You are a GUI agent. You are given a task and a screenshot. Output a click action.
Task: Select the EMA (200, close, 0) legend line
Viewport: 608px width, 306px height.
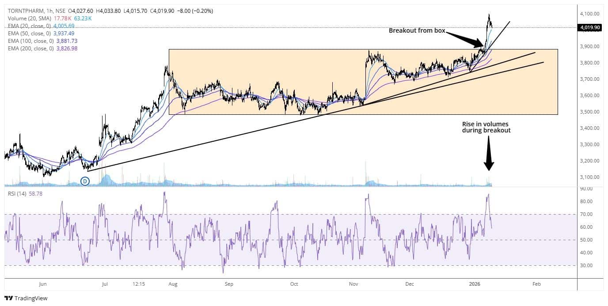coord(32,49)
